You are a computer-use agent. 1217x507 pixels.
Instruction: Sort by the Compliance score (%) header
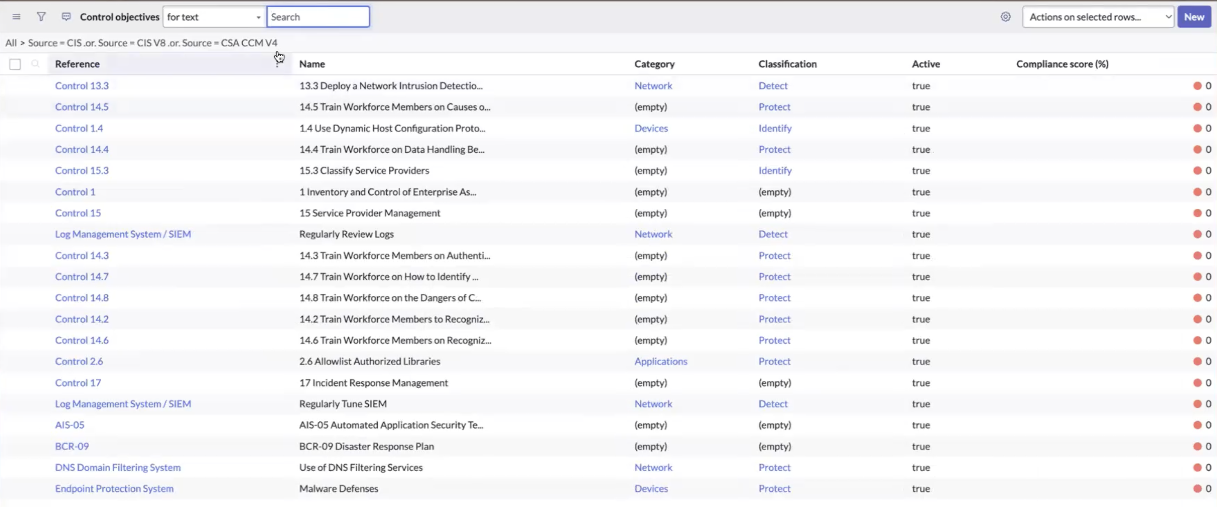[x=1062, y=64]
